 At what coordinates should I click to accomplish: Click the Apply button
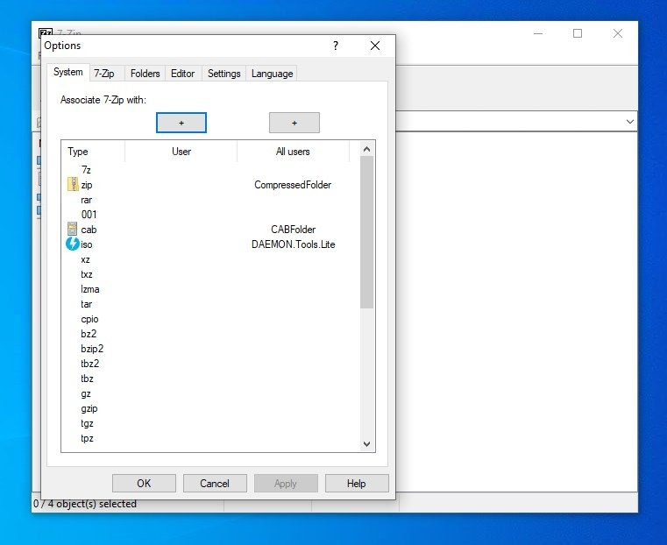[286, 484]
